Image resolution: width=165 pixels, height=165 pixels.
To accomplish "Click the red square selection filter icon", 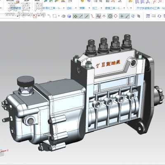I will (35, 16).
